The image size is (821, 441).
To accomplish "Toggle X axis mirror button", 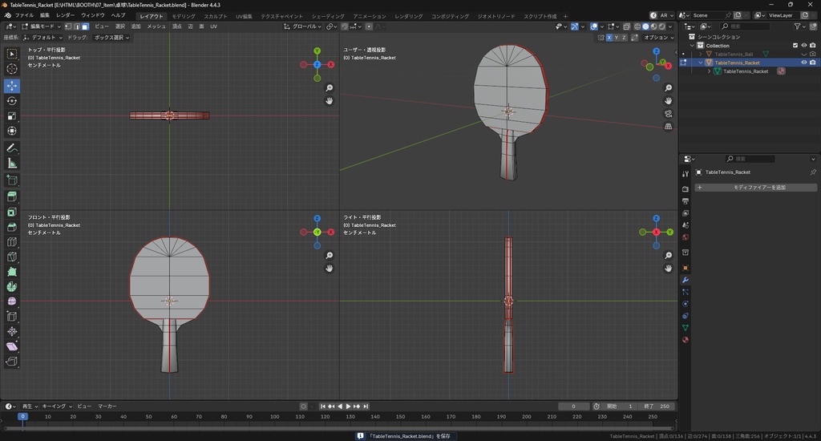I will click(x=609, y=38).
